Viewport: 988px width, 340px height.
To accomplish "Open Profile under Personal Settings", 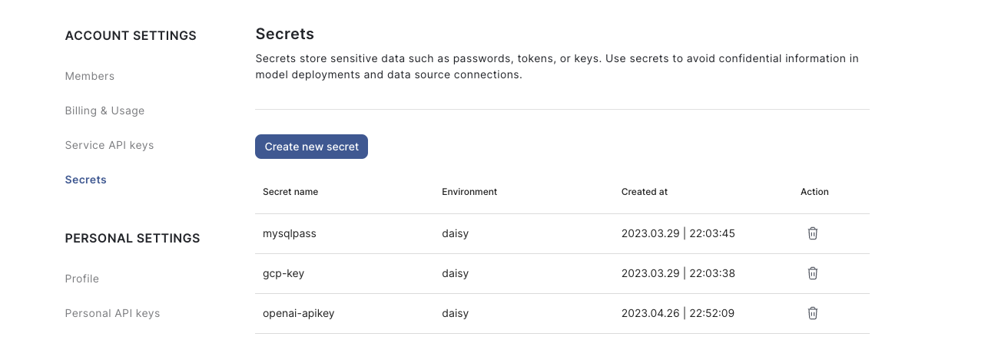I will [82, 279].
